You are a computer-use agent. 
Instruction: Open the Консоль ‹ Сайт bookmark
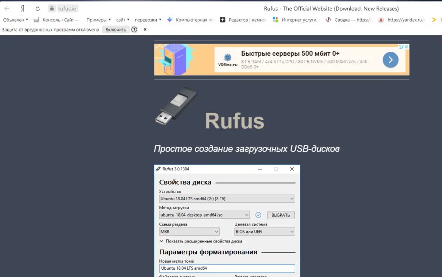[x=57, y=20]
